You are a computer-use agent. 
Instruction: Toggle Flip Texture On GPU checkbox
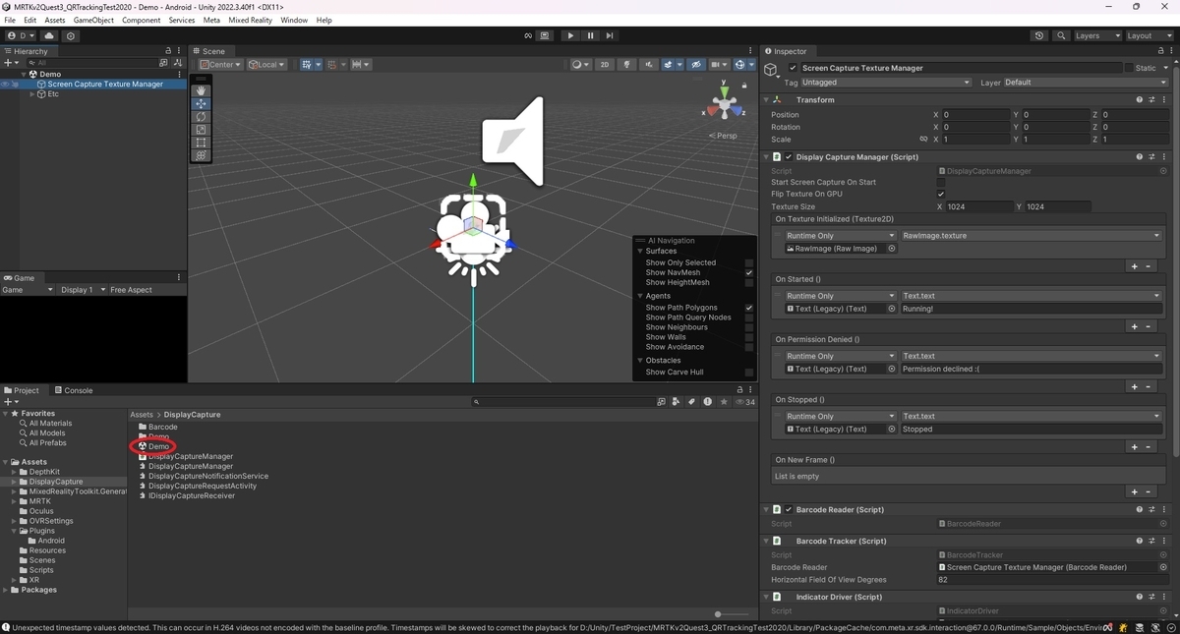(941, 194)
